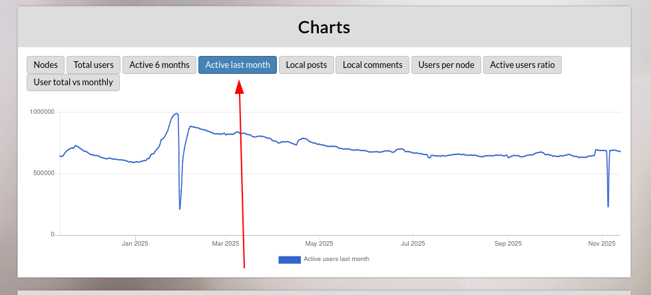Click the chart peak near 1000000
The width and height of the screenshot is (651, 295).
176,114
